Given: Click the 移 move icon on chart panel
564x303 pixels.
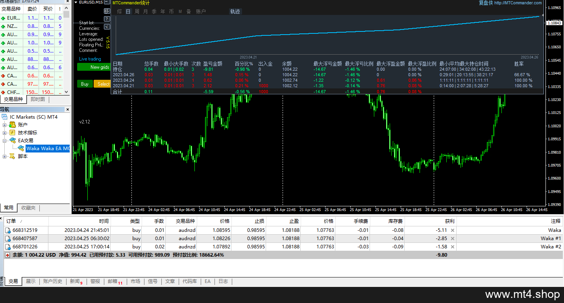Looking at the screenshot, I should pos(107,11).
